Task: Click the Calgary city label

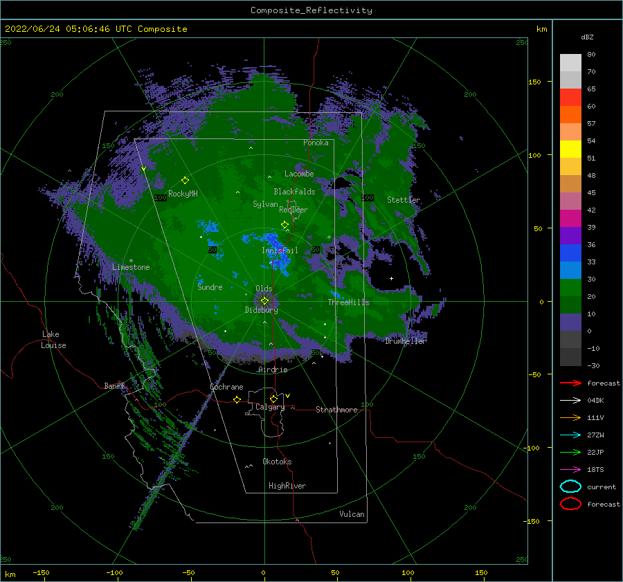Action: (270, 407)
